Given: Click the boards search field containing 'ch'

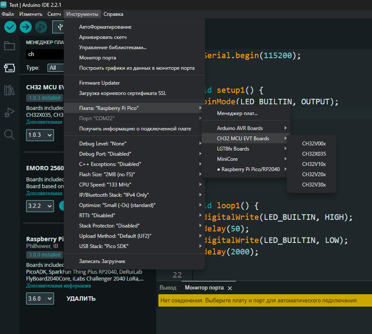Looking at the screenshot, I should (x=45, y=54).
